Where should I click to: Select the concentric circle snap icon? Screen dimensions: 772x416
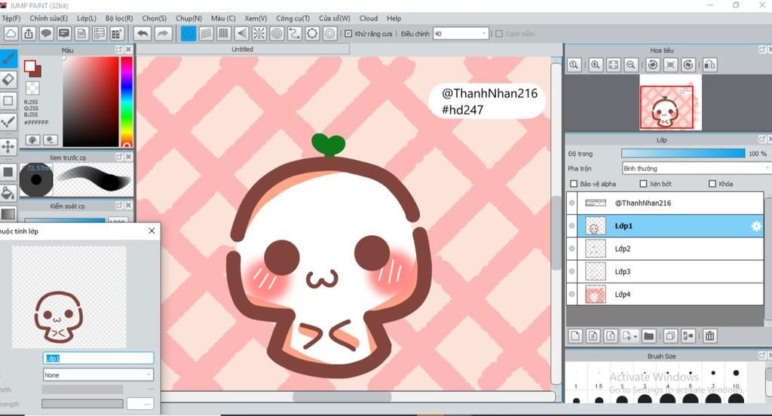coord(277,33)
